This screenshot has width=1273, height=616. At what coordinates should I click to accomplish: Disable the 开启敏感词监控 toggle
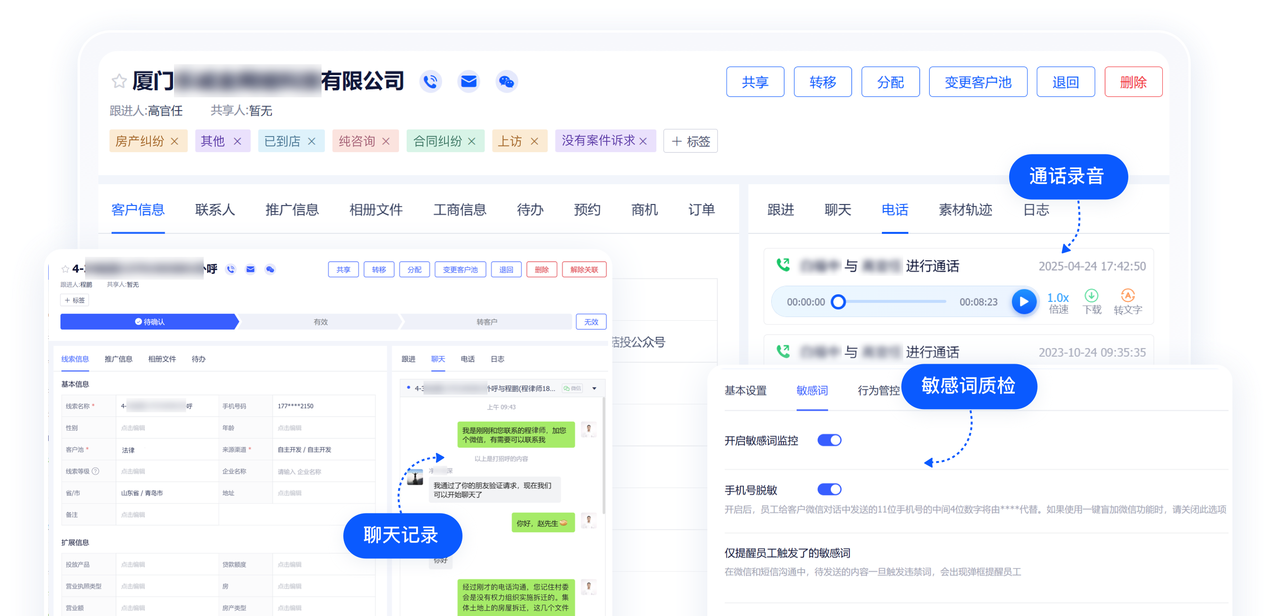830,440
